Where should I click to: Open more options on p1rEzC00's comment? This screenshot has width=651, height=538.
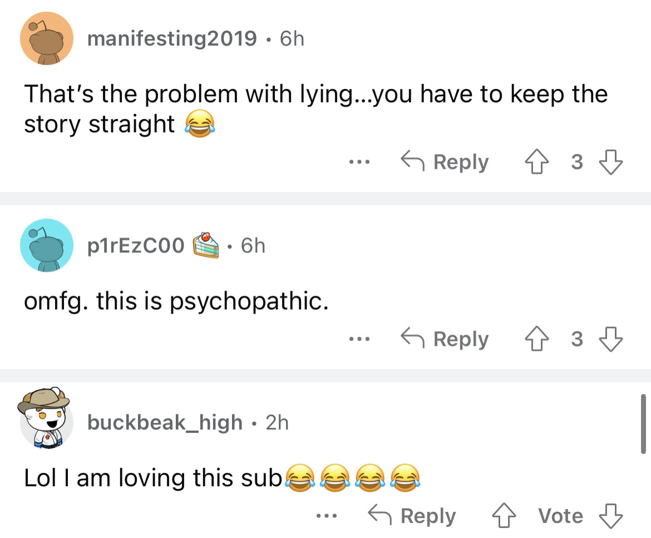tap(359, 339)
